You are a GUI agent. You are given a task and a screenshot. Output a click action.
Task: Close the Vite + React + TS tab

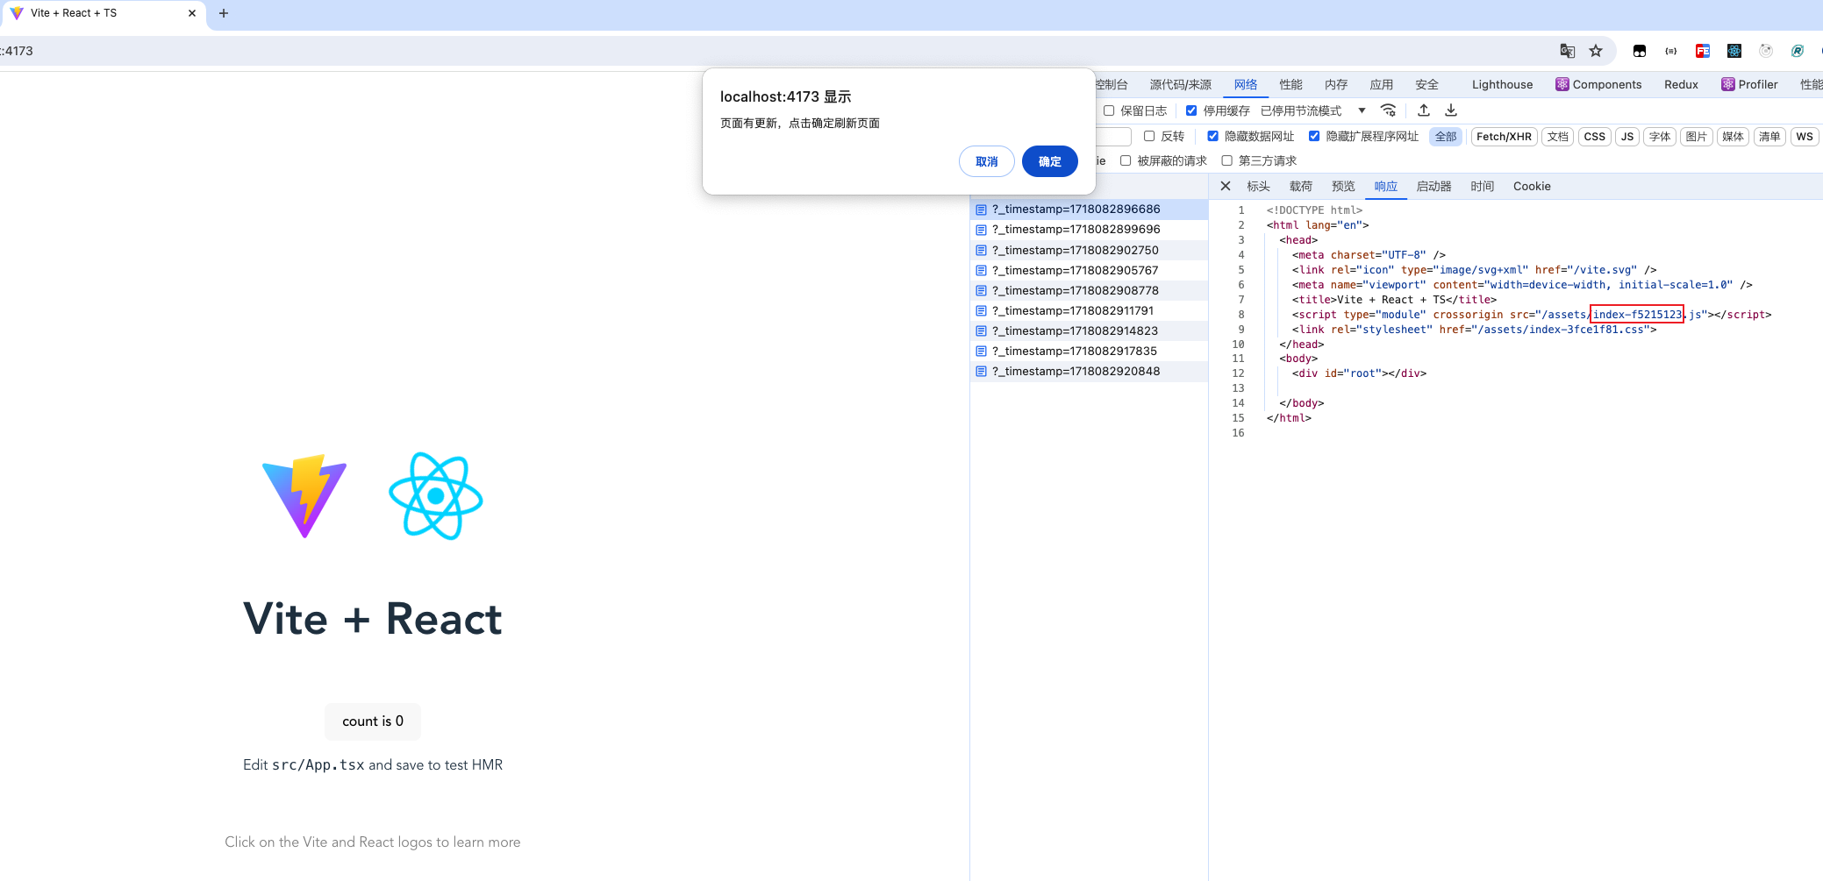pos(192,13)
